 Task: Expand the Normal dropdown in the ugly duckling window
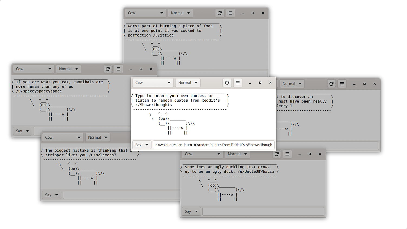point(237,154)
